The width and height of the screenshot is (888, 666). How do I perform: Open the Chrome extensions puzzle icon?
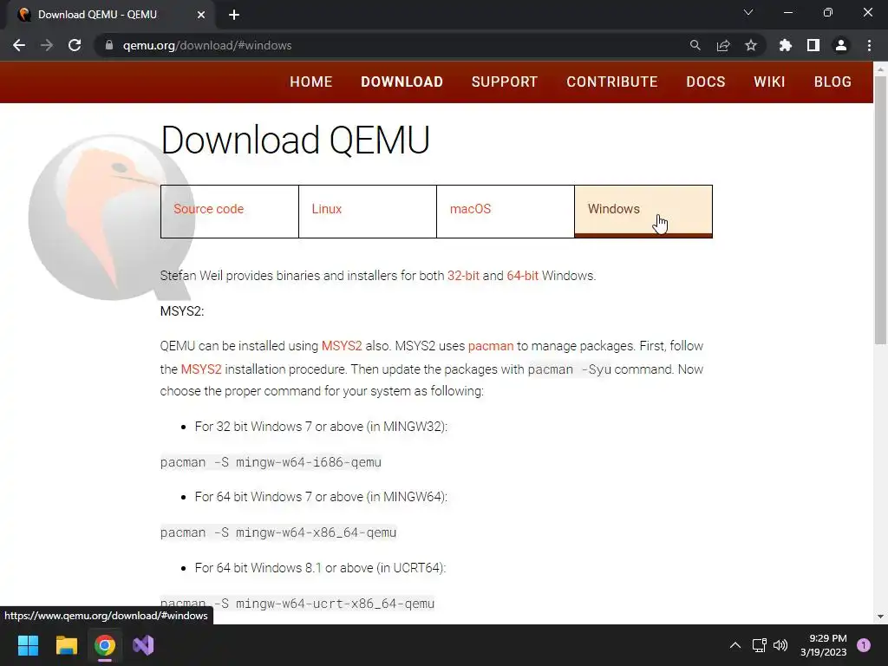[785, 45]
